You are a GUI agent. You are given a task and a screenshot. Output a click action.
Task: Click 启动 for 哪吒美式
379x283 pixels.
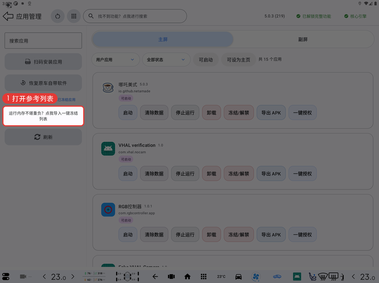coord(128,112)
